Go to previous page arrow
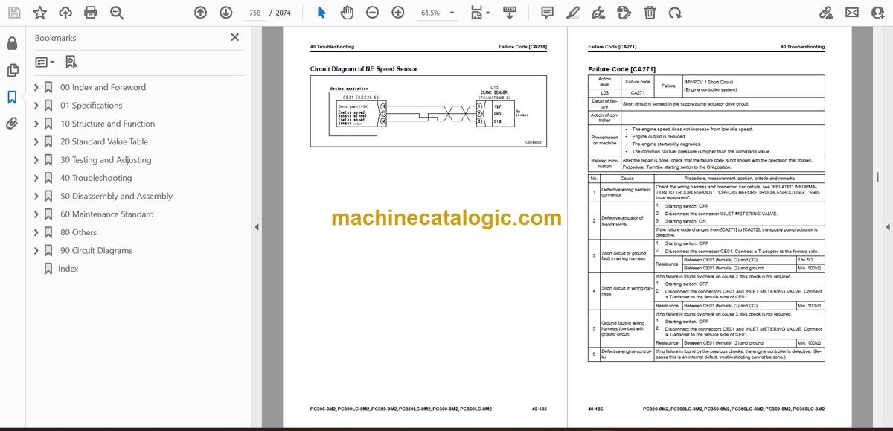Screen dimensions: 893x431 click(200, 13)
